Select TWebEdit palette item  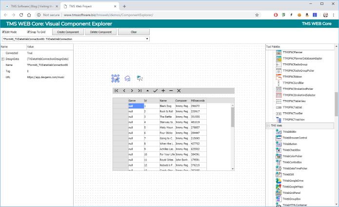click(288, 174)
